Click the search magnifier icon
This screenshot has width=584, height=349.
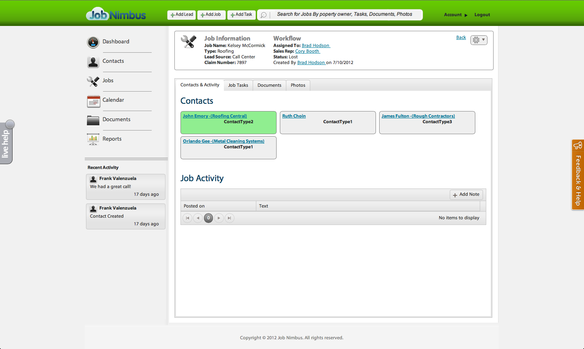(264, 15)
